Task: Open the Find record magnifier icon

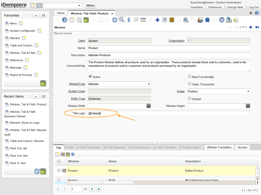Action: [x=122, y=20]
